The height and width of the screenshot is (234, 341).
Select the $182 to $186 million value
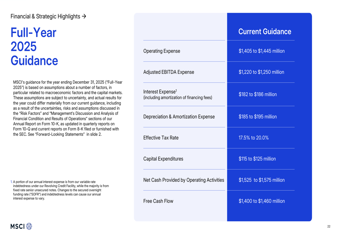[257, 94]
